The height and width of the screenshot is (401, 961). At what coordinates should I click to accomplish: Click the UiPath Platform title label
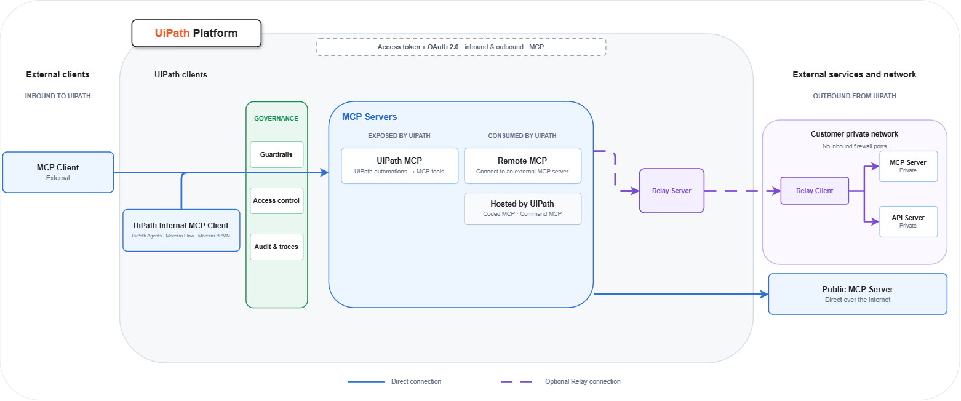point(196,33)
